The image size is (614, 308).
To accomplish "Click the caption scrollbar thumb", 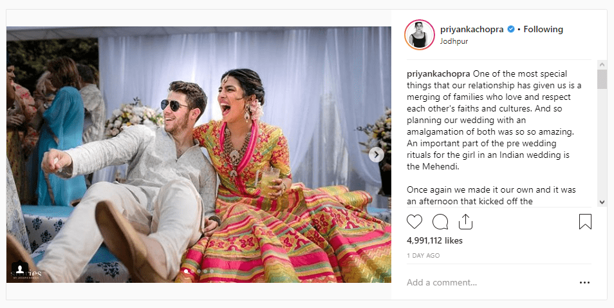I will click(x=602, y=79).
